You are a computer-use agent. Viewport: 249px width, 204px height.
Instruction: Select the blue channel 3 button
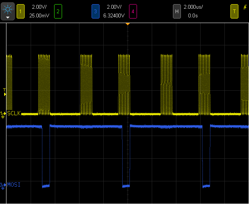(95, 11)
